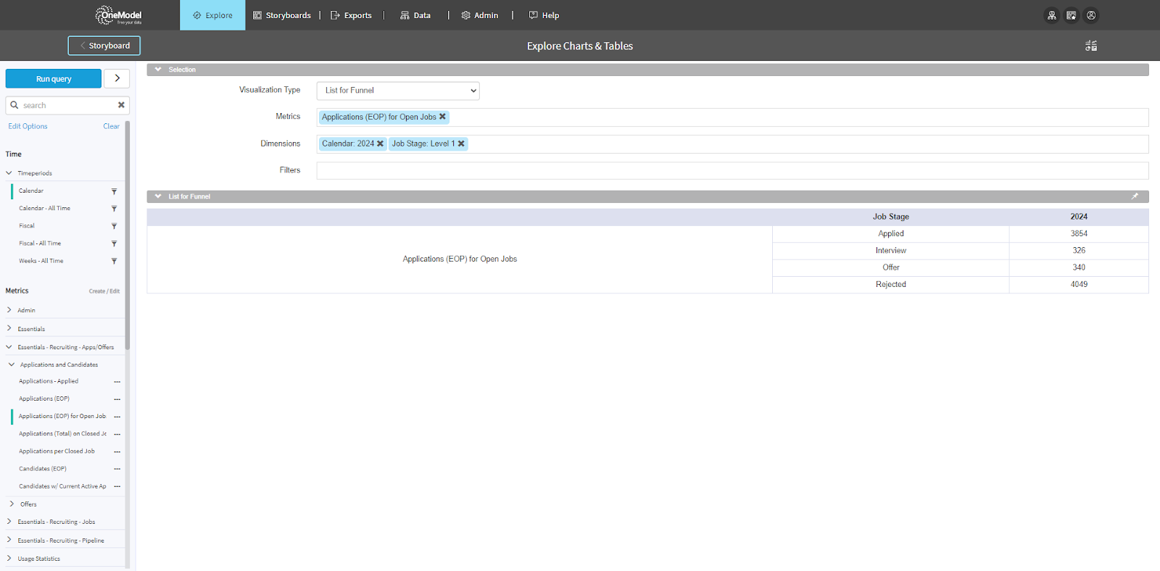Clear the search box with the X icon
The width and height of the screenshot is (1160, 571).
[x=121, y=105]
